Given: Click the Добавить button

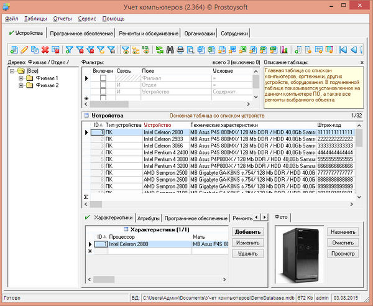Looking at the screenshot, I should (x=248, y=232).
